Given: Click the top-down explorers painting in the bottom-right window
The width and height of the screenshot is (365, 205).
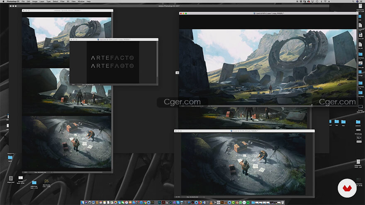Looking at the screenshot, I should tap(243, 164).
